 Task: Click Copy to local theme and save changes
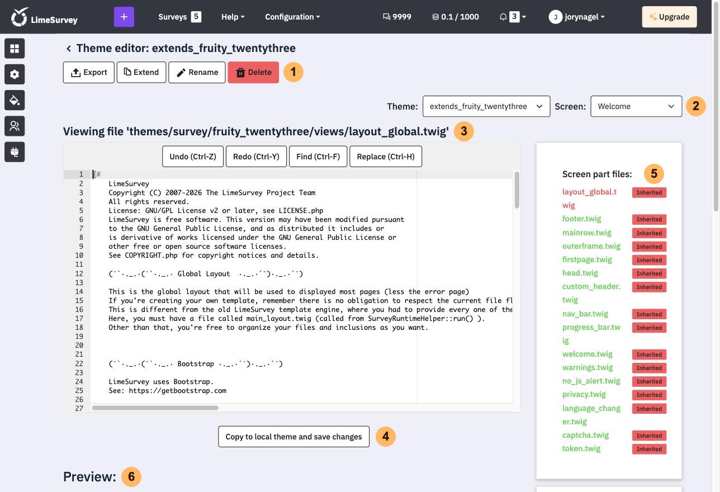pyautogui.click(x=293, y=437)
